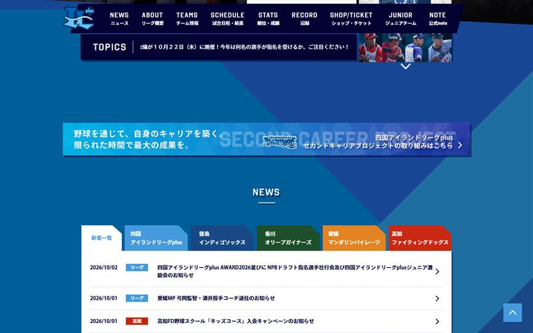The height and width of the screenshot is (333, 533).
Task: Click the リーグ tag on the 2026/10/02 row
Action: [137, 268]
